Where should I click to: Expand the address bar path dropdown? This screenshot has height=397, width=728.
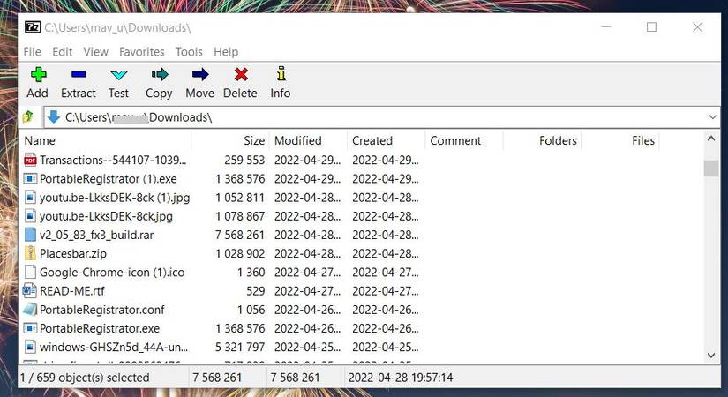pyautogui.click(x=713, y=117)
